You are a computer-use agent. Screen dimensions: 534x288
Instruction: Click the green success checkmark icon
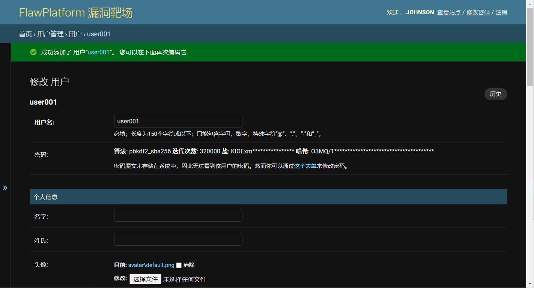click(x=33, y=52)
